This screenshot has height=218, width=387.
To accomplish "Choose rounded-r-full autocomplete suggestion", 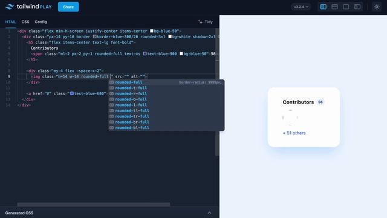I will pyautogui.click(x=166, y=94).
